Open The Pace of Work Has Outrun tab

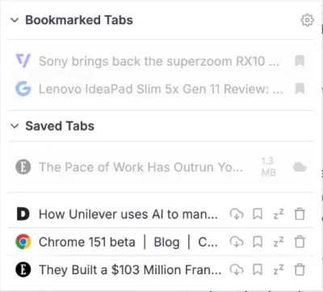141,167
